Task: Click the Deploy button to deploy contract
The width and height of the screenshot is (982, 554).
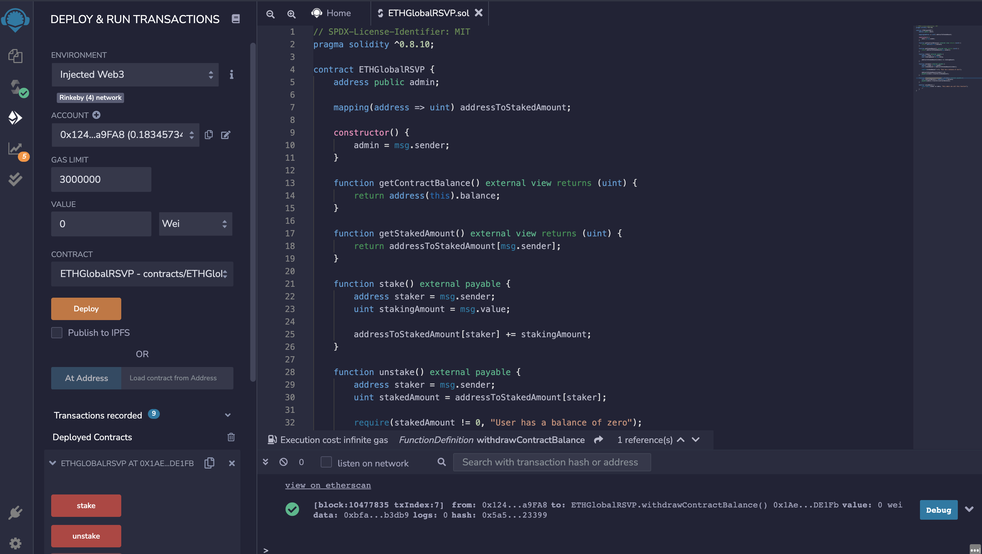Action: coord(86,308)
